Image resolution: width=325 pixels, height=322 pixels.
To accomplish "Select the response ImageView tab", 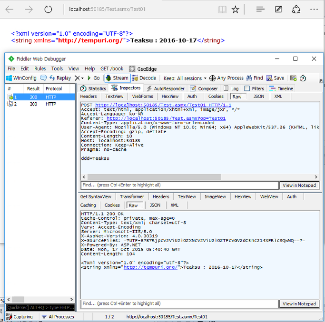I will tap(215, 196).
